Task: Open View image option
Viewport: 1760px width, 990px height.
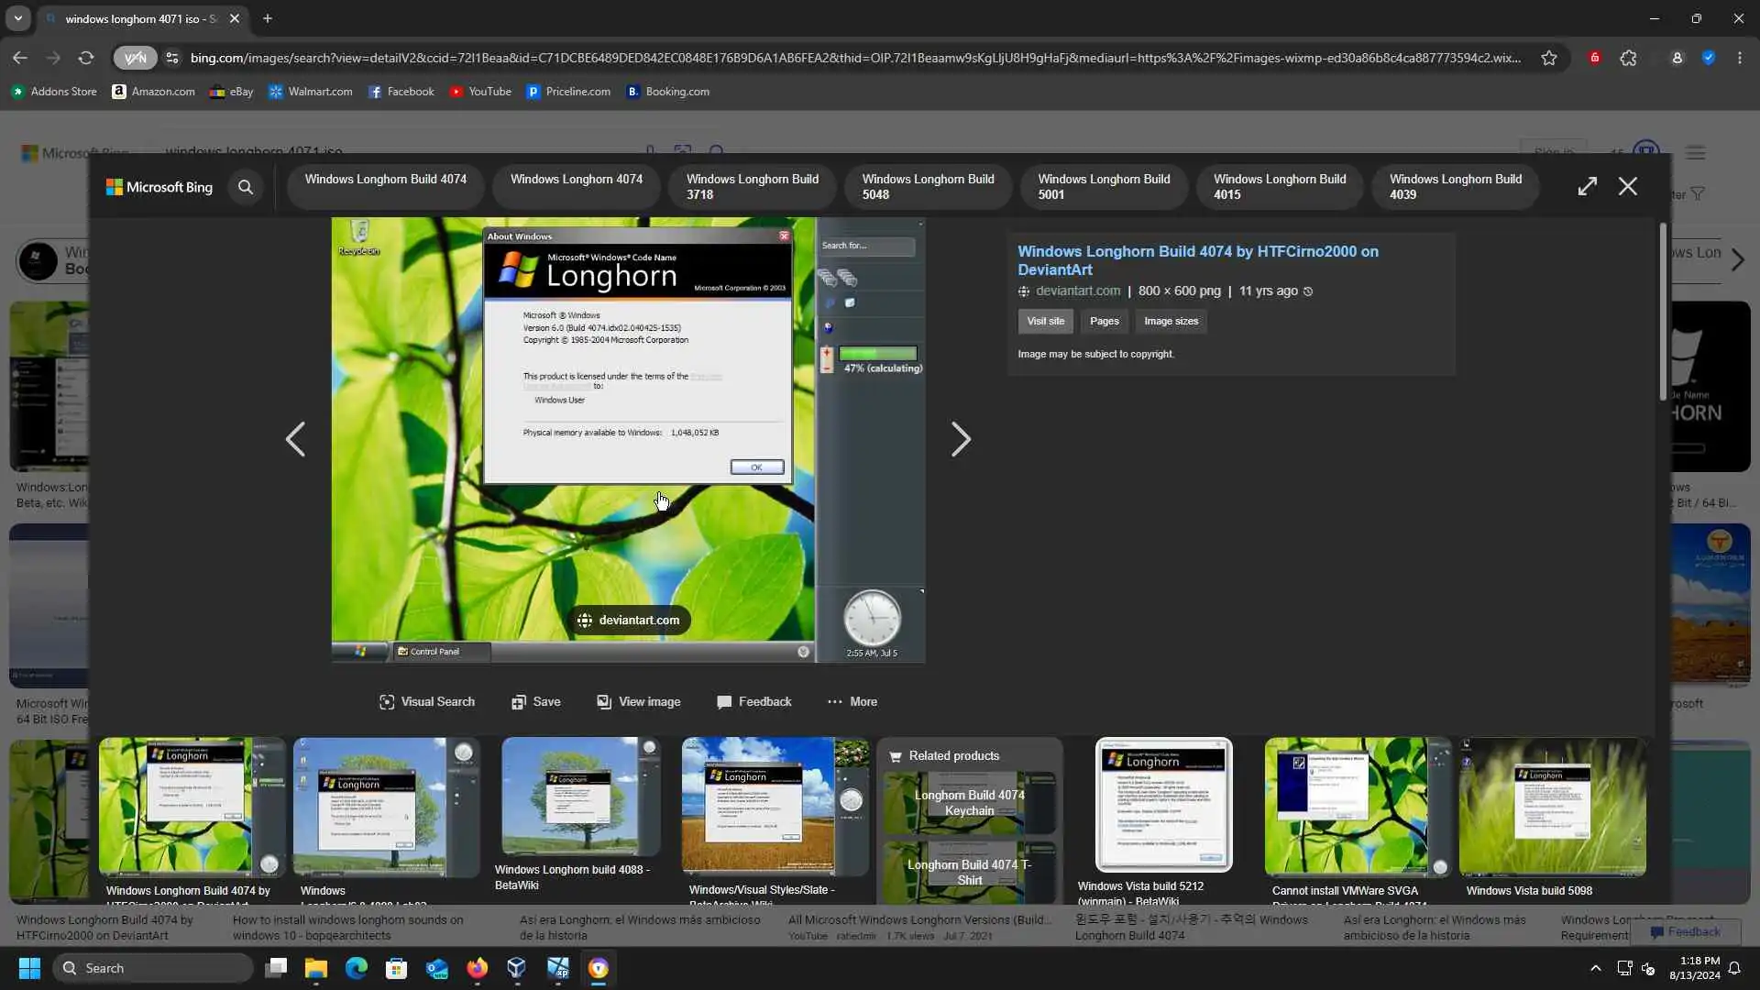Action: click(x=638, y=701)
